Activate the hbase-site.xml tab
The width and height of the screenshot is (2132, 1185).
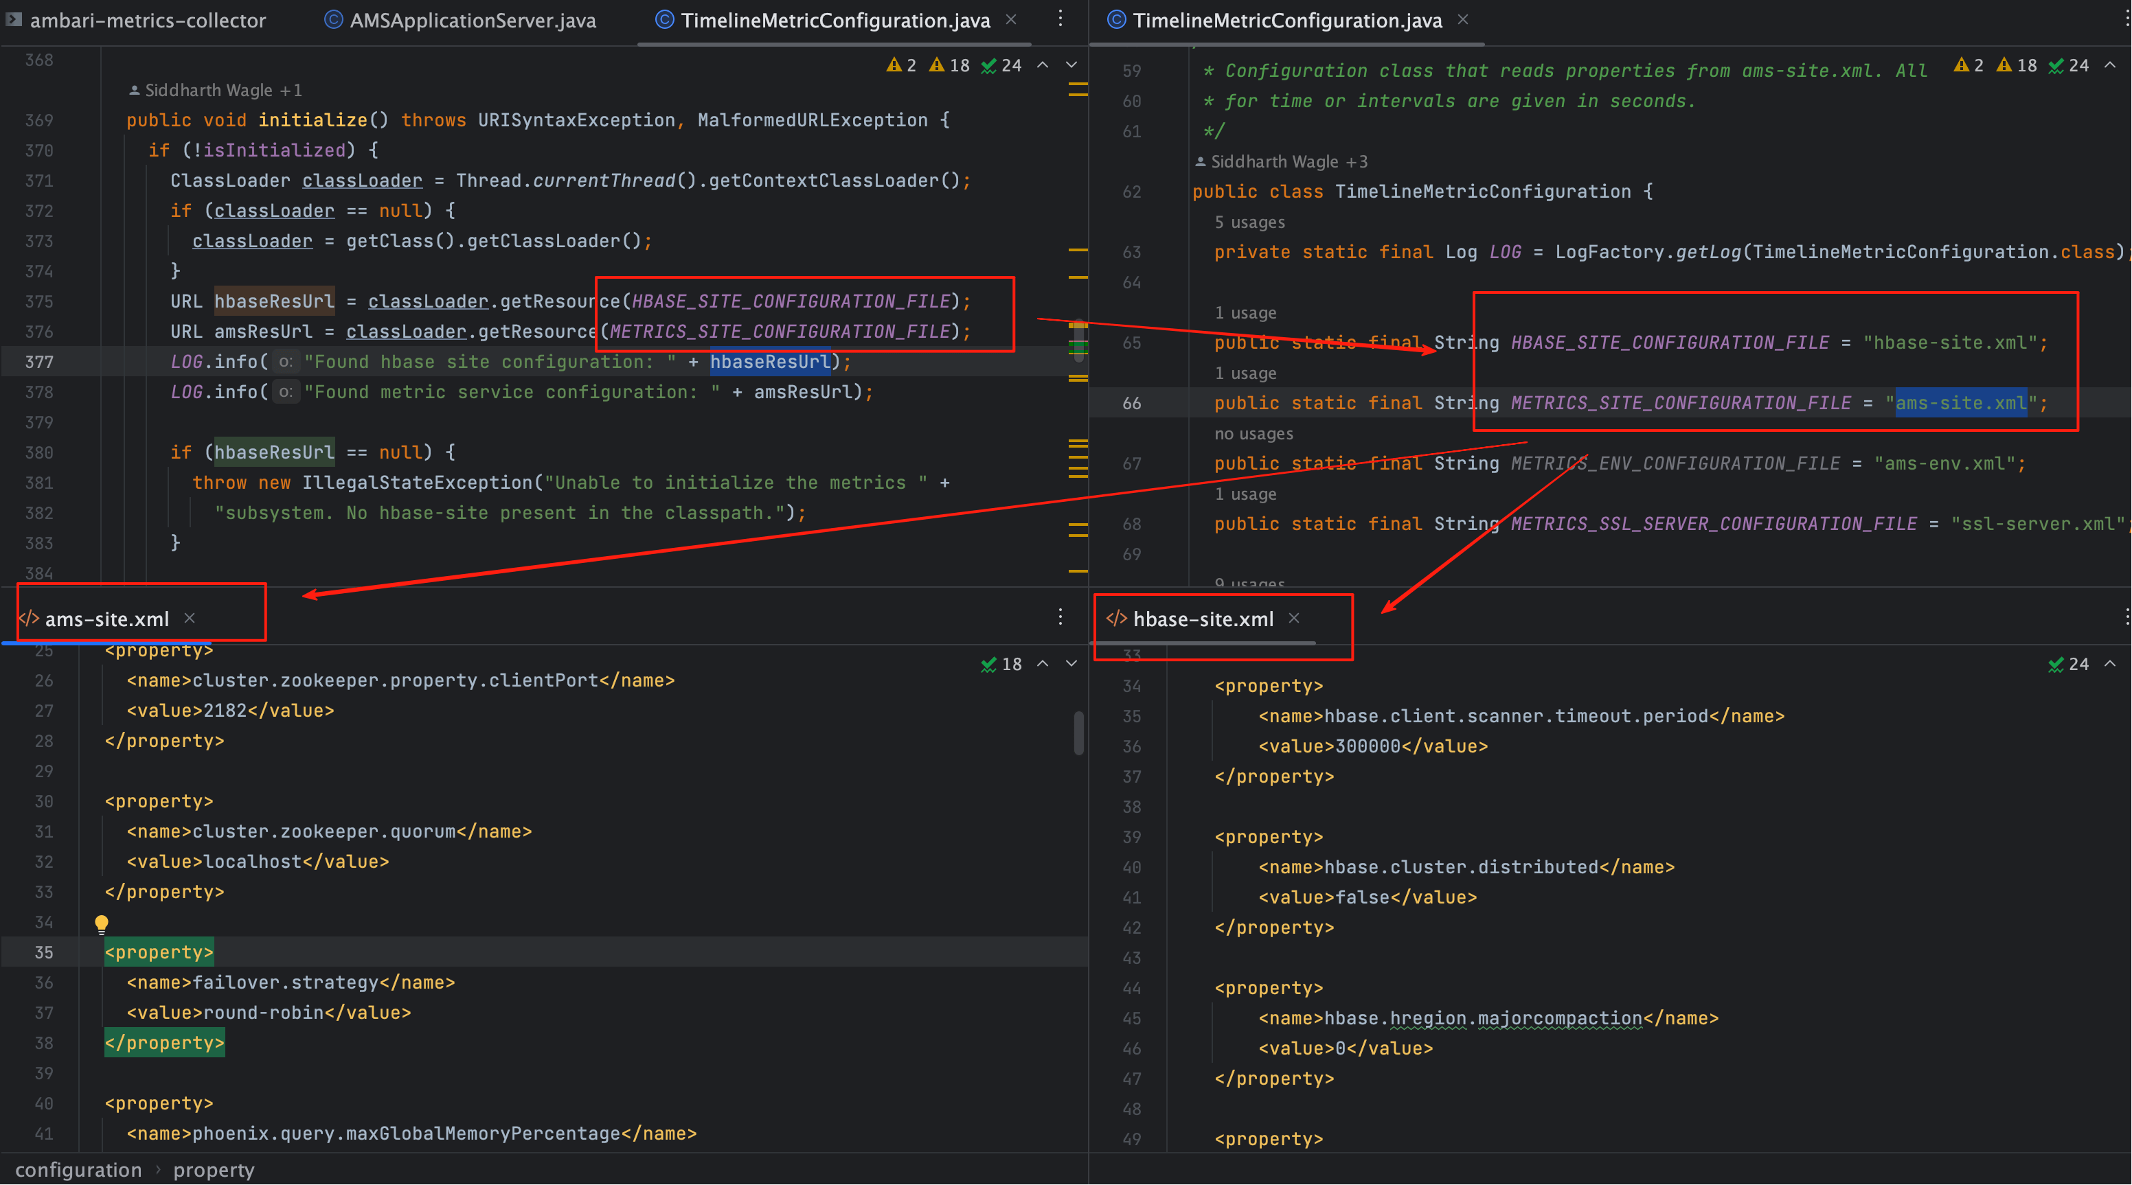pos(1203,619)
